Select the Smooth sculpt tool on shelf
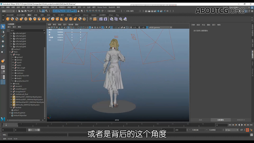 [12, 19]
